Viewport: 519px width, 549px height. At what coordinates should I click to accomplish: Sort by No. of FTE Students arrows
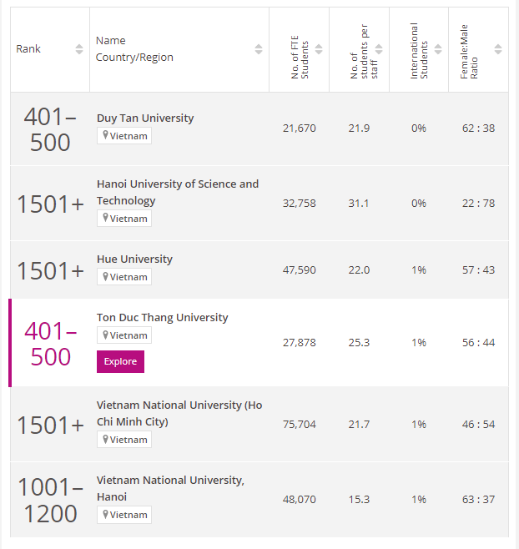[319, 49]
